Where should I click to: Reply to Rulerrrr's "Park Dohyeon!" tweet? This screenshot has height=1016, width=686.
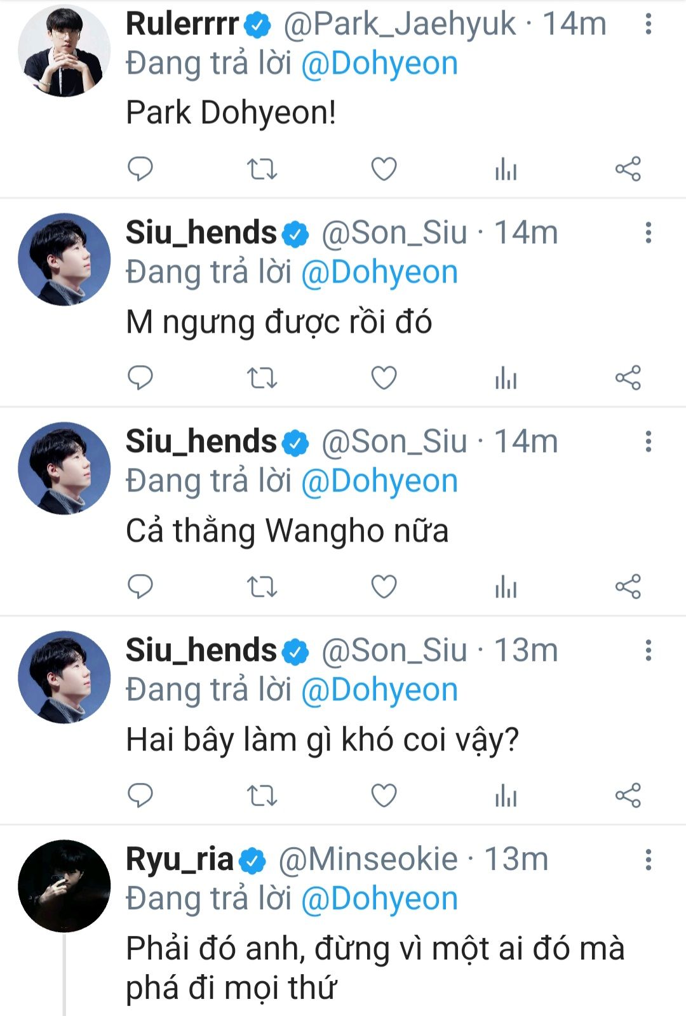point(140,169)
